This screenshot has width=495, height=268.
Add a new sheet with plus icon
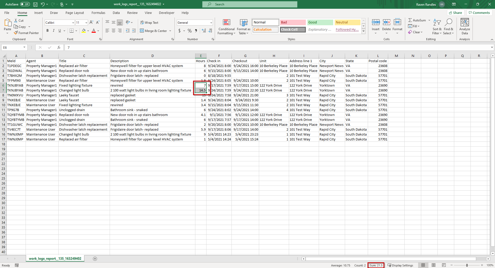pos(95,259)
